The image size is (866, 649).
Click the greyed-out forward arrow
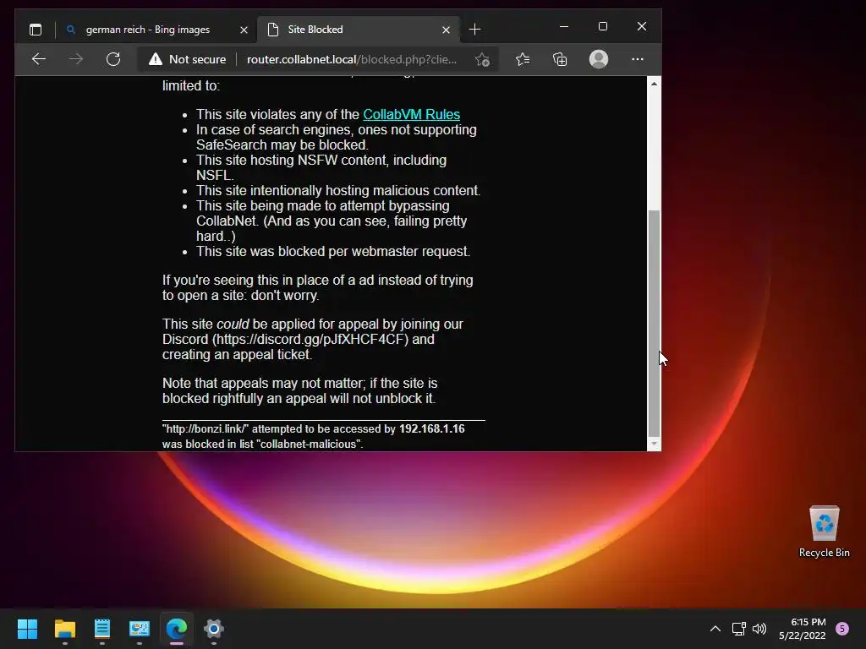click(76, 59)
